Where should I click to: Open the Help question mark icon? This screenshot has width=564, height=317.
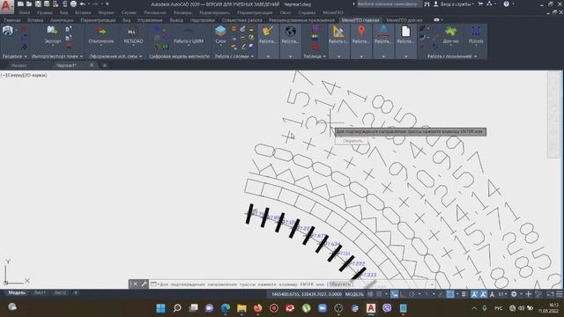click(x=506, y=4)
